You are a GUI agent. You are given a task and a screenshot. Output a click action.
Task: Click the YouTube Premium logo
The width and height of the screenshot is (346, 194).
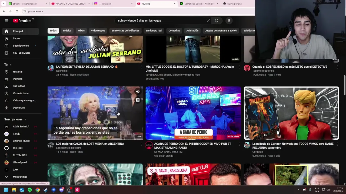[22, 21]
